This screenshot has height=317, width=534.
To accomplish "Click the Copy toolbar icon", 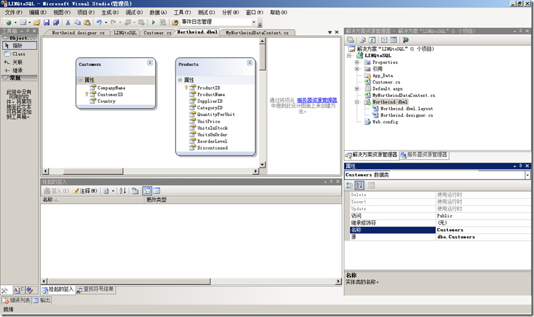I will 77,23.
